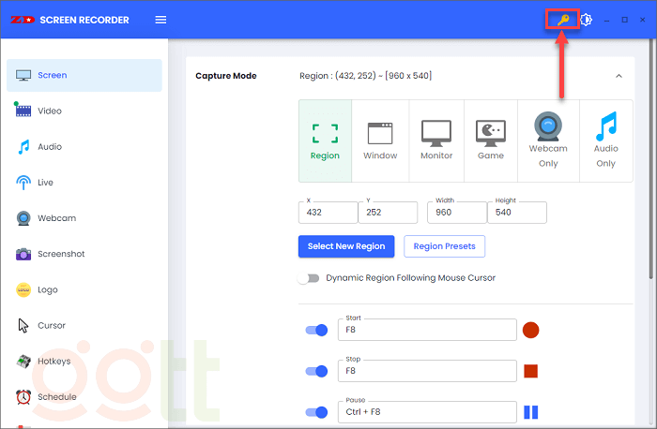Click Select New Region button
Image resolution: width=657 pixels, height=429 pixels.
(346, 246)
